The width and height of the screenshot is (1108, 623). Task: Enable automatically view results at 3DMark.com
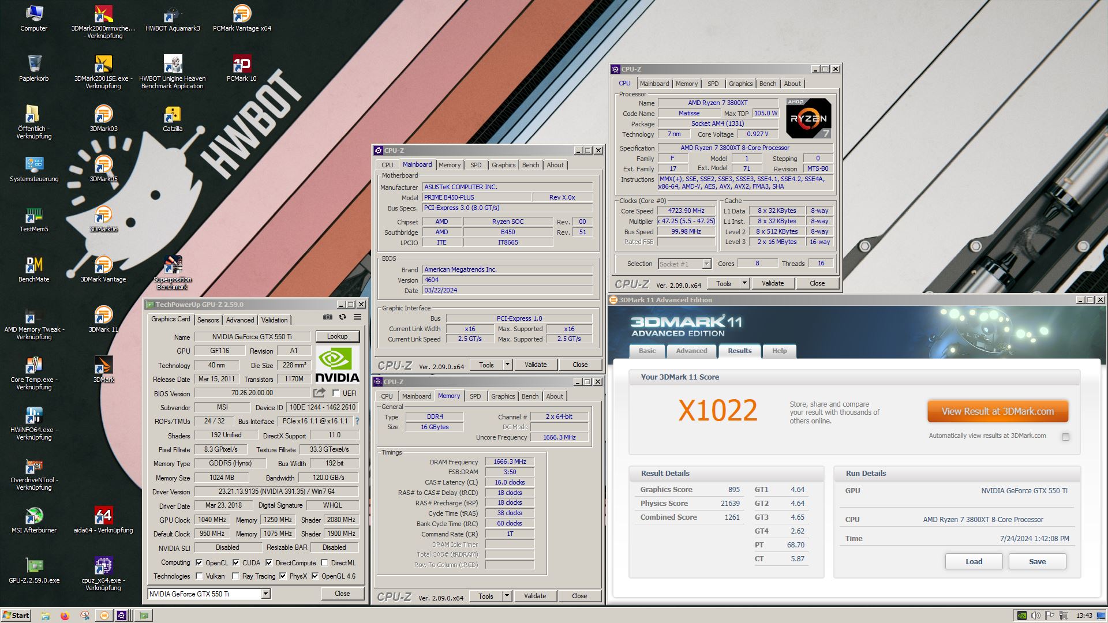tap(1065, 437)
